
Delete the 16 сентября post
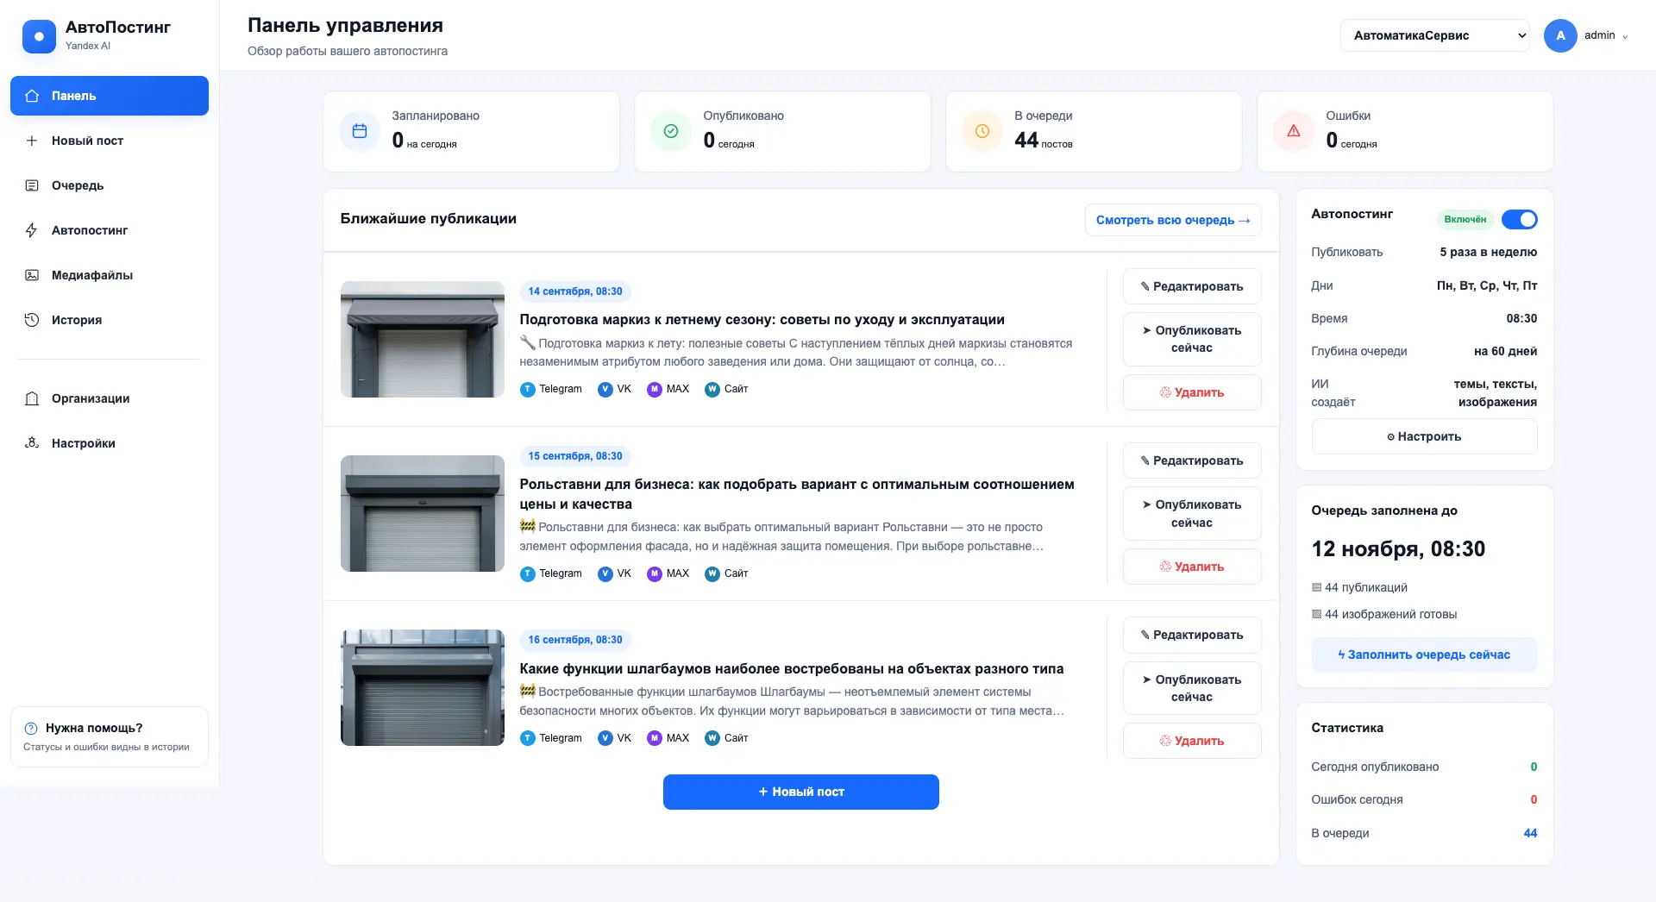tap(1192, 741)
